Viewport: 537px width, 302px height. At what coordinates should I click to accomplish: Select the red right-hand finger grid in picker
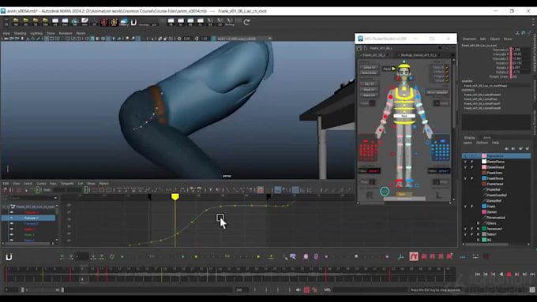(368, 148)
